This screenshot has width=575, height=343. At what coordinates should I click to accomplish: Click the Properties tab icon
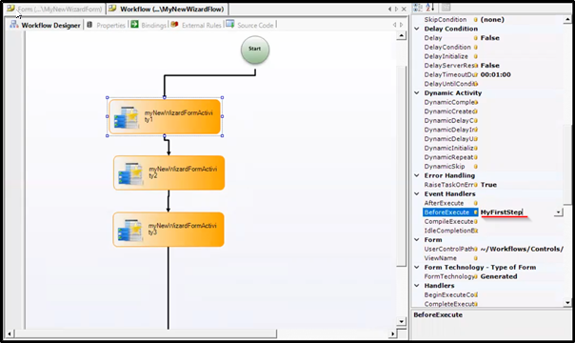[x=89, y=25]
